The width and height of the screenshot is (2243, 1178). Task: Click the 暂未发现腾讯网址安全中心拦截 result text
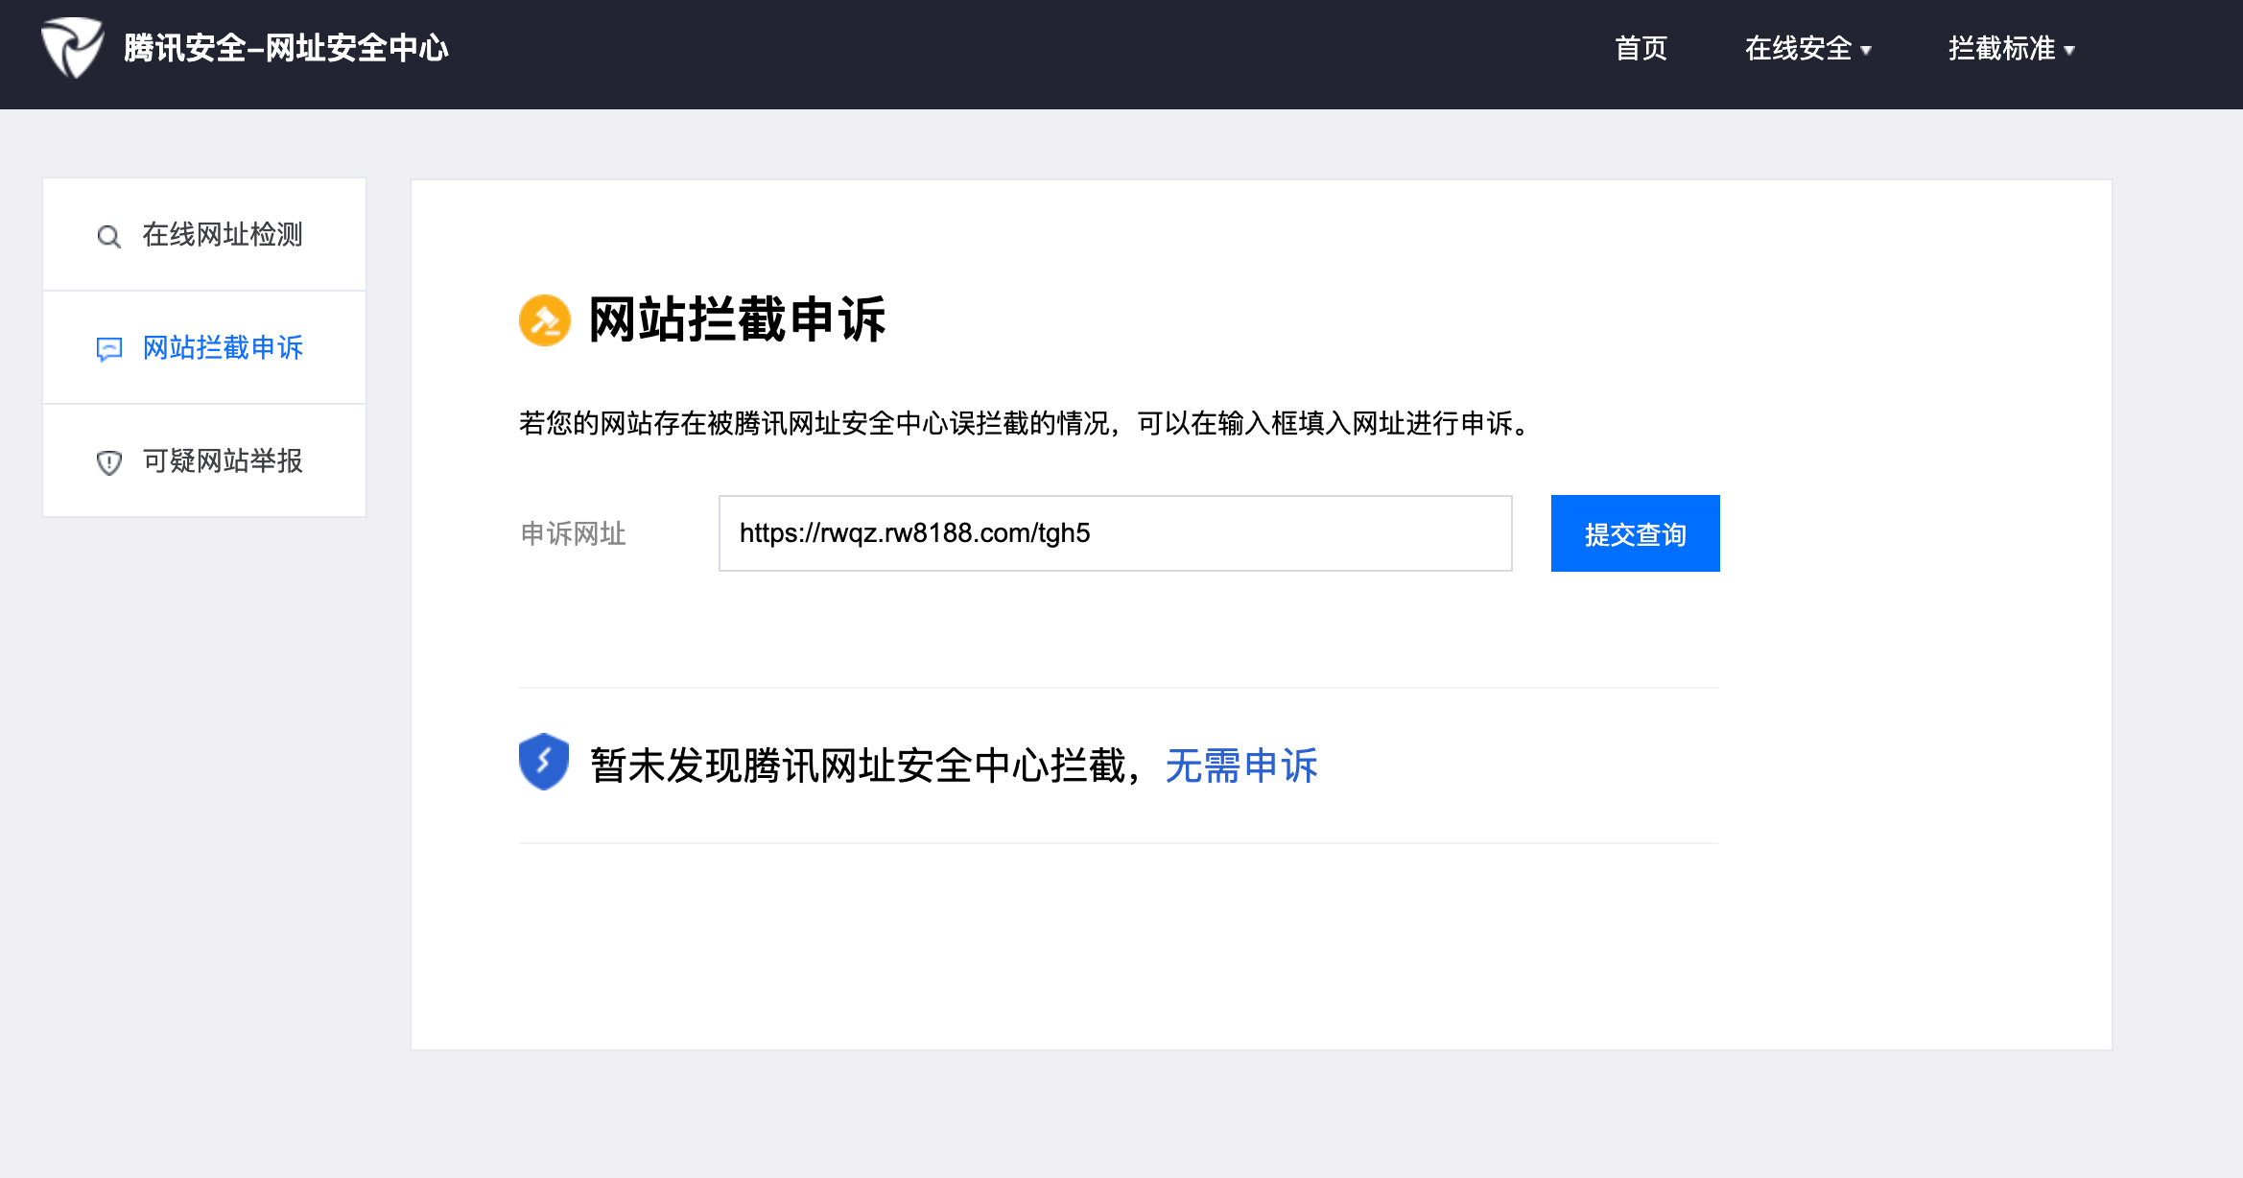coord(859,766)
